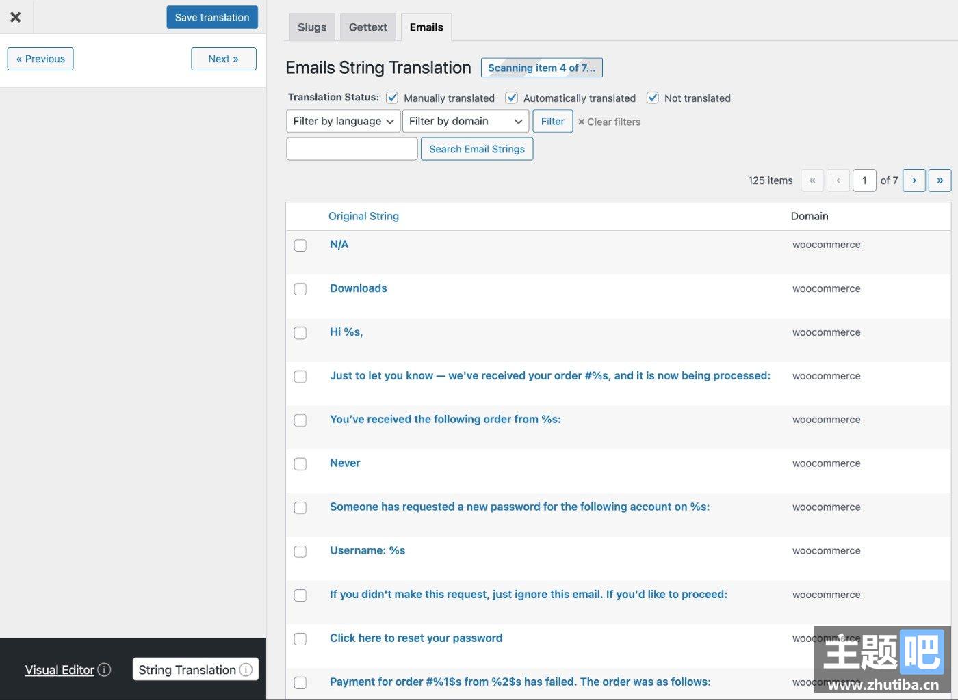Uncheck the Manually translated status filter
Screen dimensions: 958x700
tap(392, 98)
